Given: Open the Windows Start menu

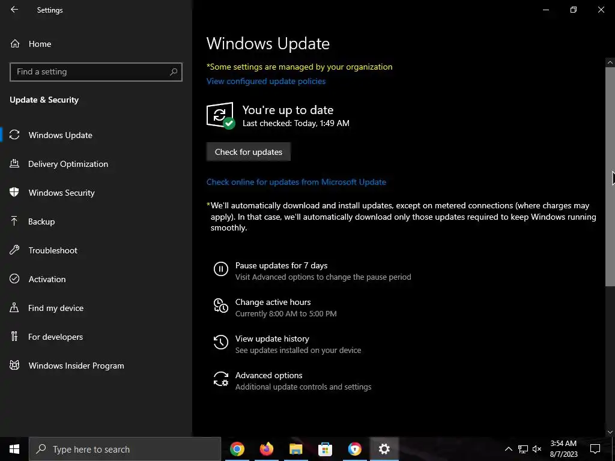Looking at the screenshot, I should tap(14, 449).
